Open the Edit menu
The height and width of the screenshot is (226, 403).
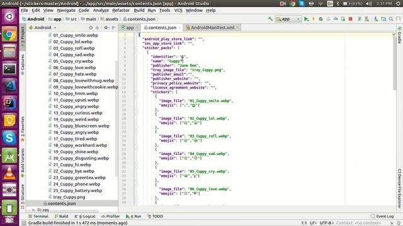tap(36, 10)
